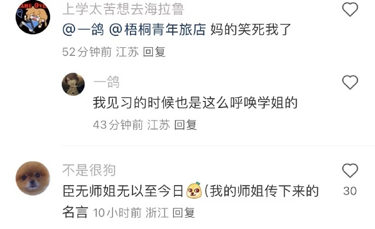Reply to the 10小时前 comment
Screen dimensions: 375x229
pos(184,213)
